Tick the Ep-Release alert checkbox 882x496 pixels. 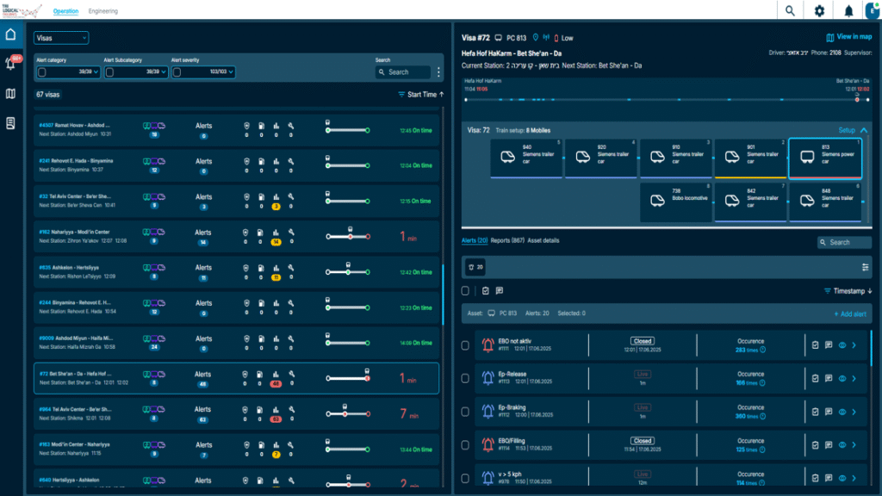(466, 377)
